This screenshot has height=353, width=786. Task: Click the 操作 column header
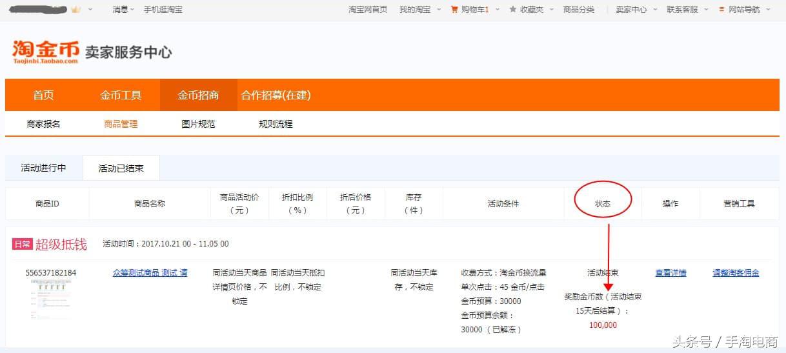(x=670, y=203)
